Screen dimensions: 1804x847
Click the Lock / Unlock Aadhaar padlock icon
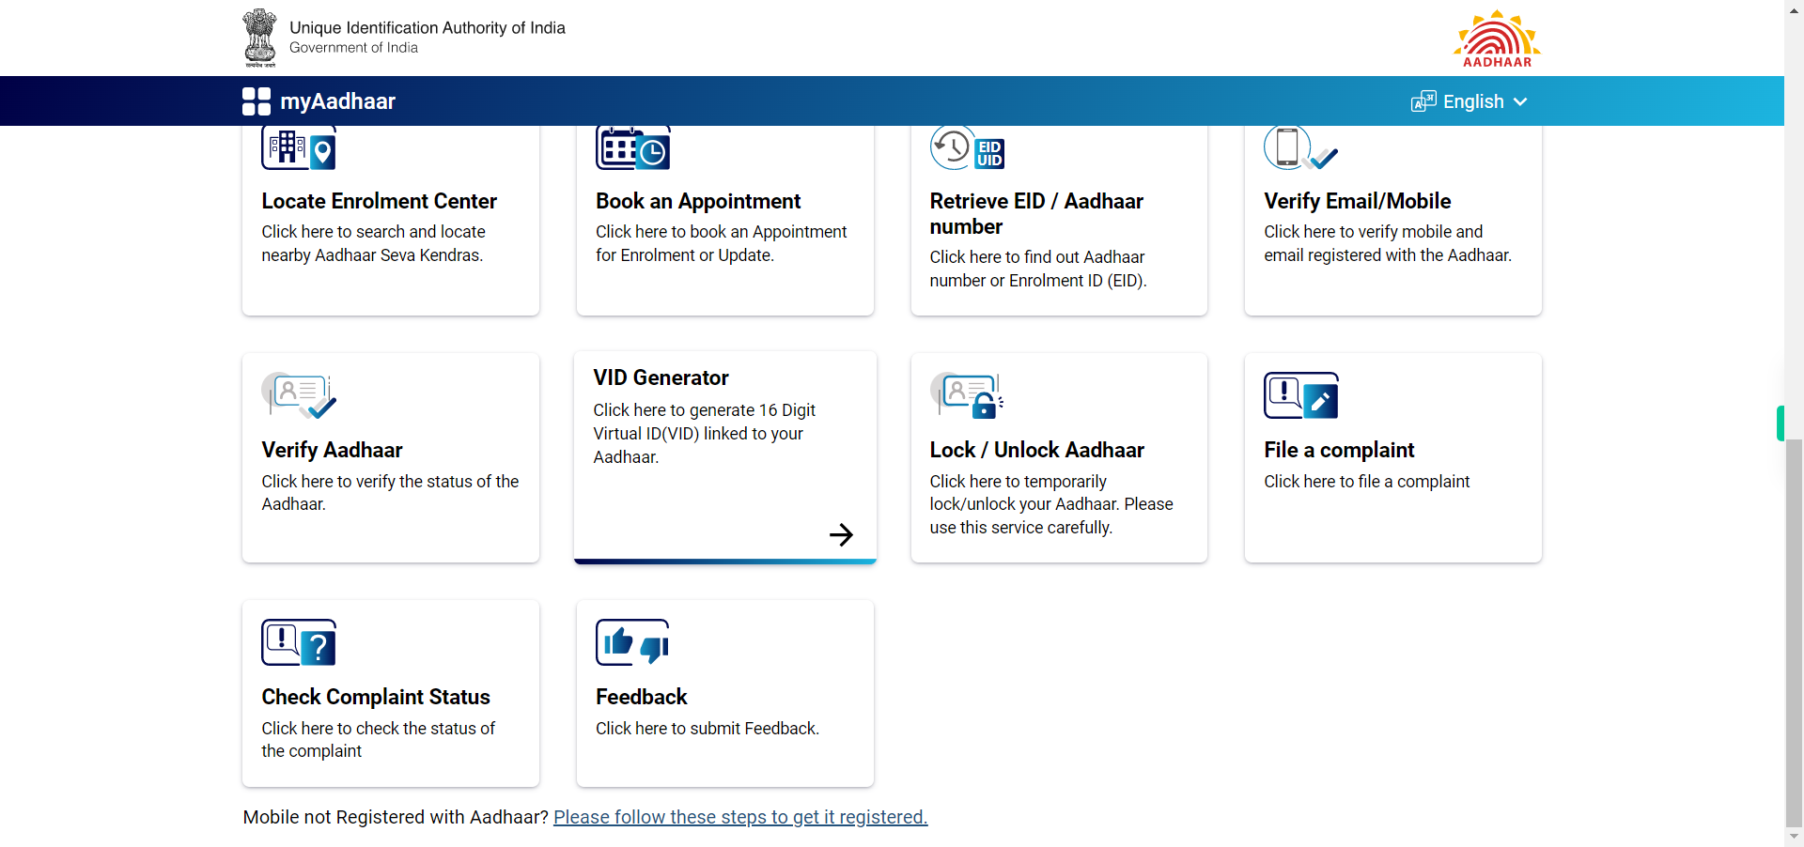pyautogui.click(x=967, y=395)
